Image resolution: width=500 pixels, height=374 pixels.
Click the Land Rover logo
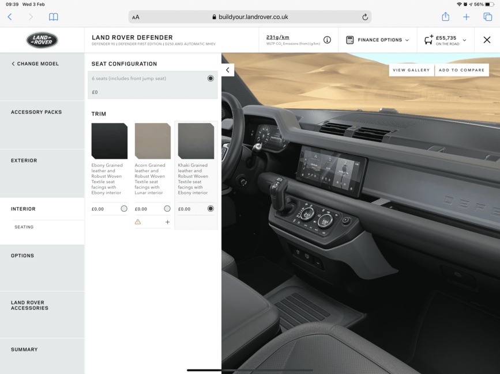coord(42,40)
